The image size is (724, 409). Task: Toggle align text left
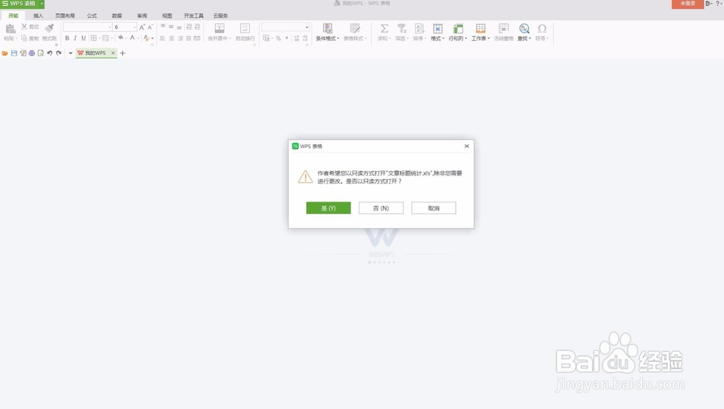click(x=162, y=38)
